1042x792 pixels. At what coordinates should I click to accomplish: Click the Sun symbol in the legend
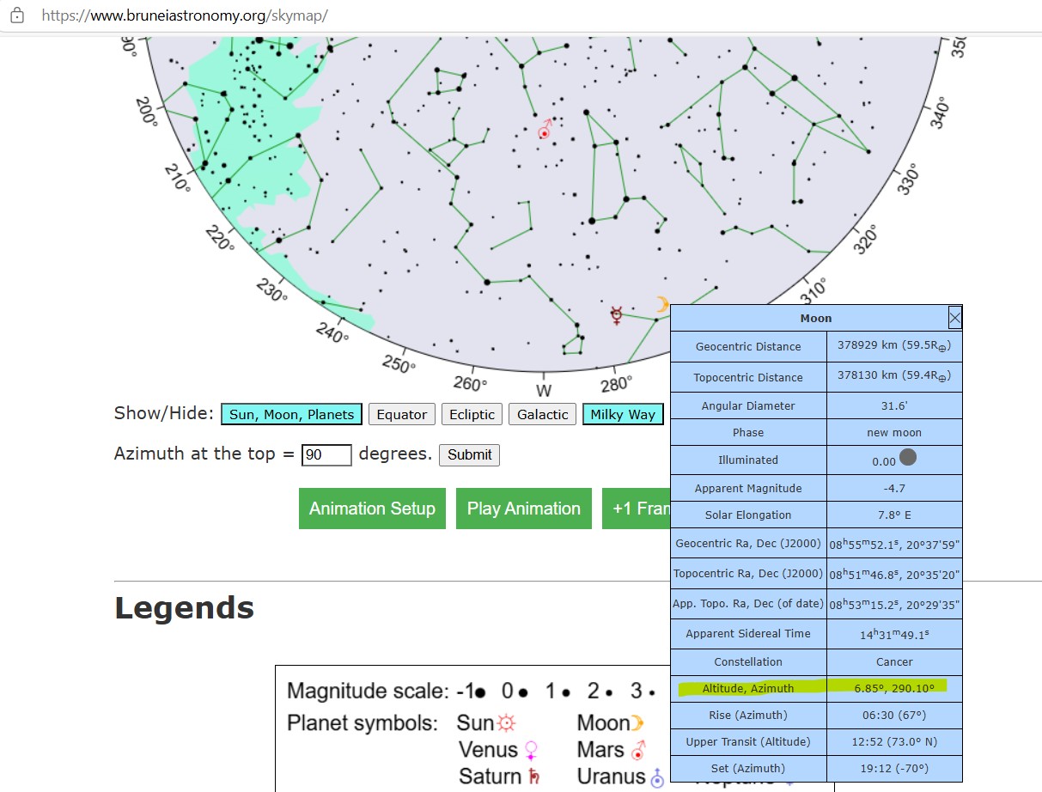point(507,722)
